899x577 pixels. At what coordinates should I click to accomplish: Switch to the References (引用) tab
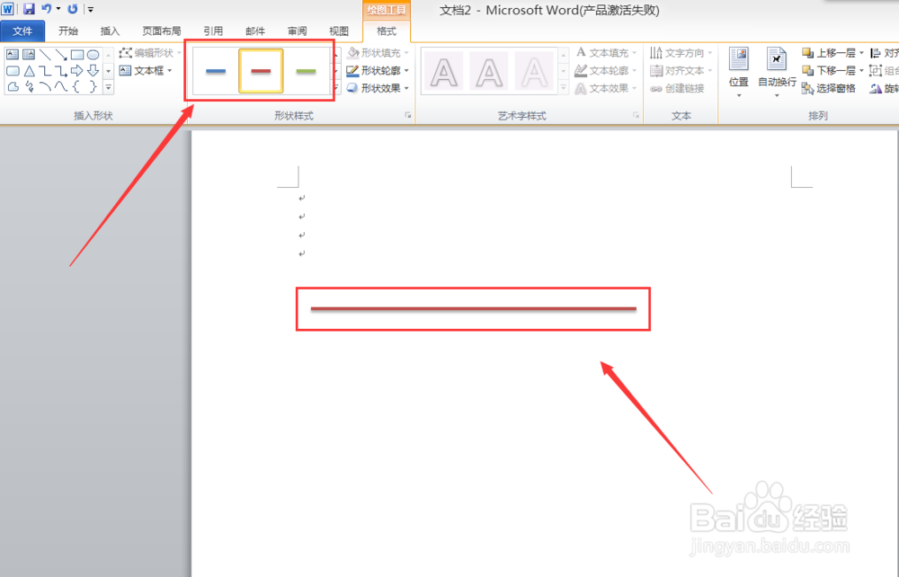pyautogui.click(x=213, y=31)
